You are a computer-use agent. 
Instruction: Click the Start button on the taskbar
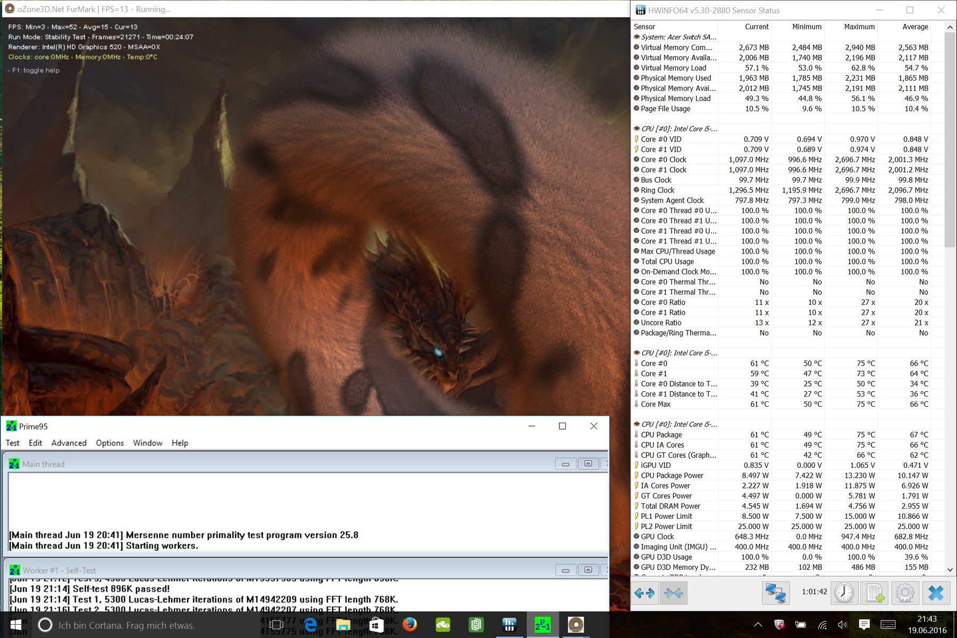pyautogui.click(x=16, y=625)
